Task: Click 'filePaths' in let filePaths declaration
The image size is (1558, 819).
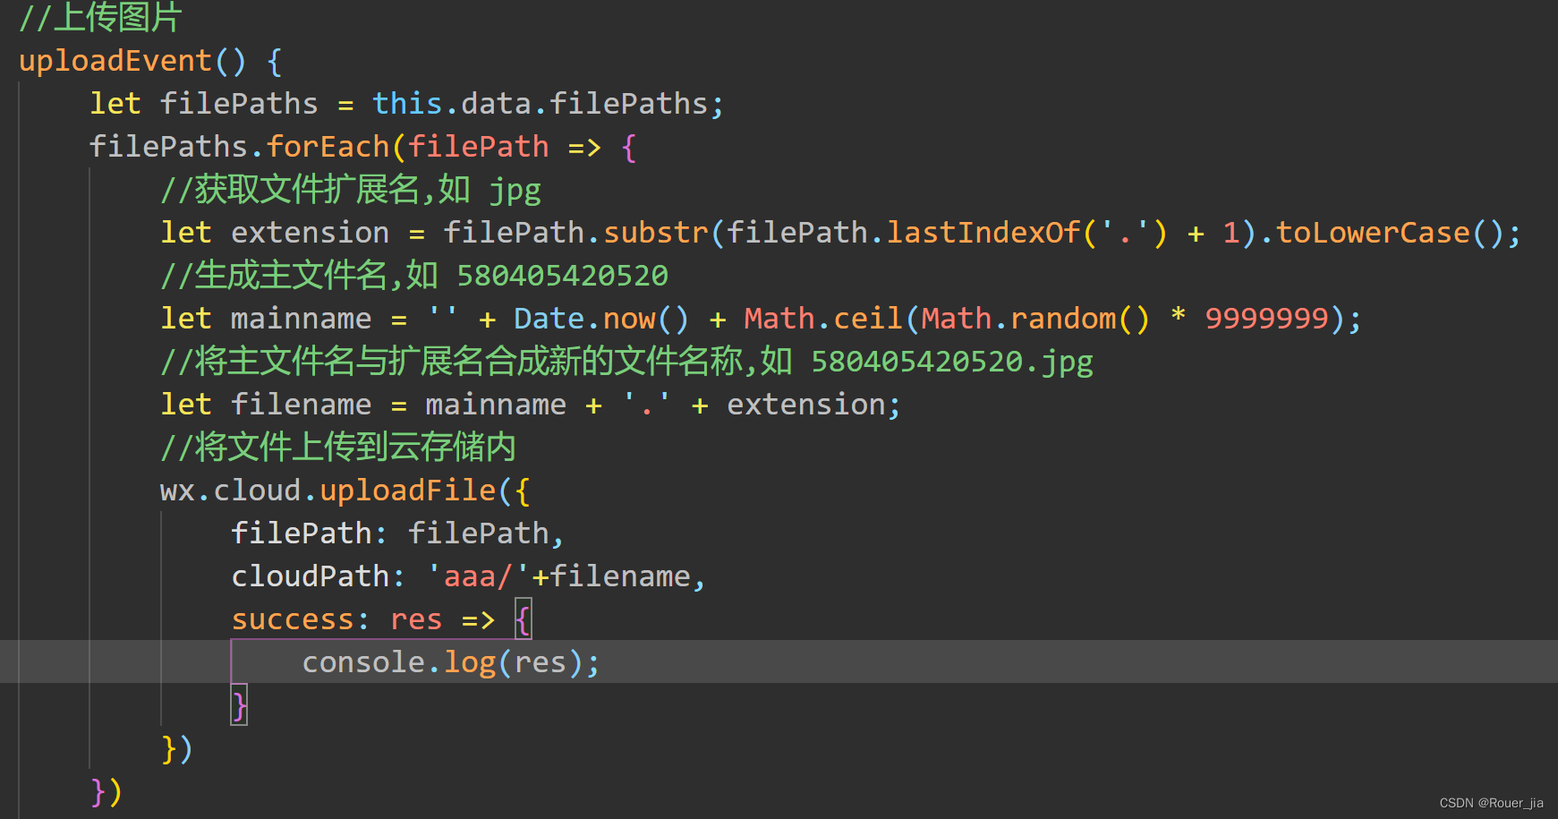Action: point(239,104)
